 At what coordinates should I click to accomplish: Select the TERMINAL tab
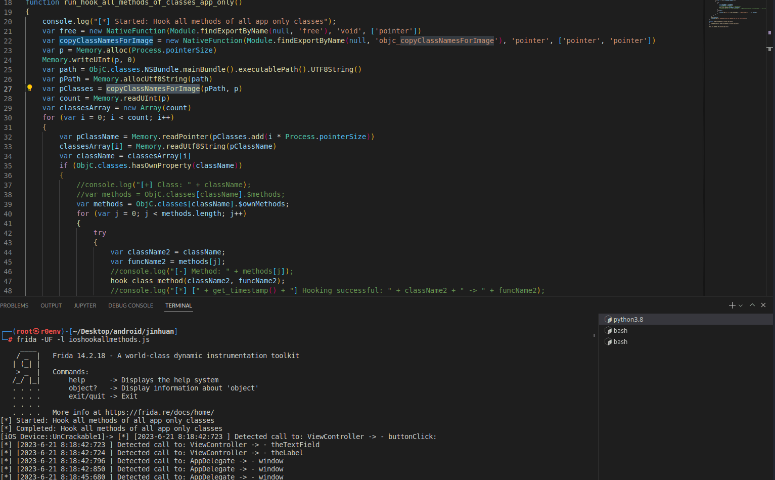[x=178, y=306]
